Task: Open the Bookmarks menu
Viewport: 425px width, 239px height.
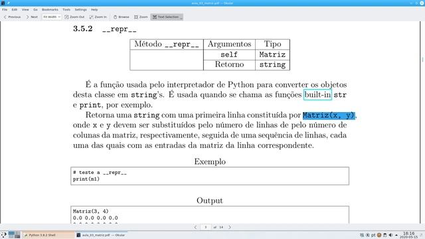Action: pyautogui.click(x=50, y=9)
